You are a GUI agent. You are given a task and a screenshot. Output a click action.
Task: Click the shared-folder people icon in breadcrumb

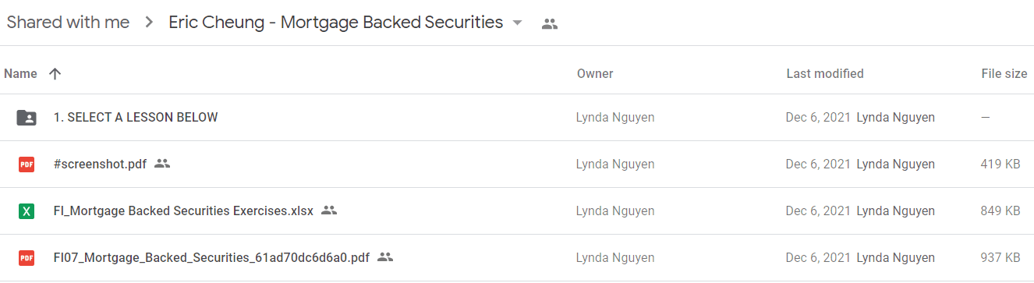tap(550, 24)
